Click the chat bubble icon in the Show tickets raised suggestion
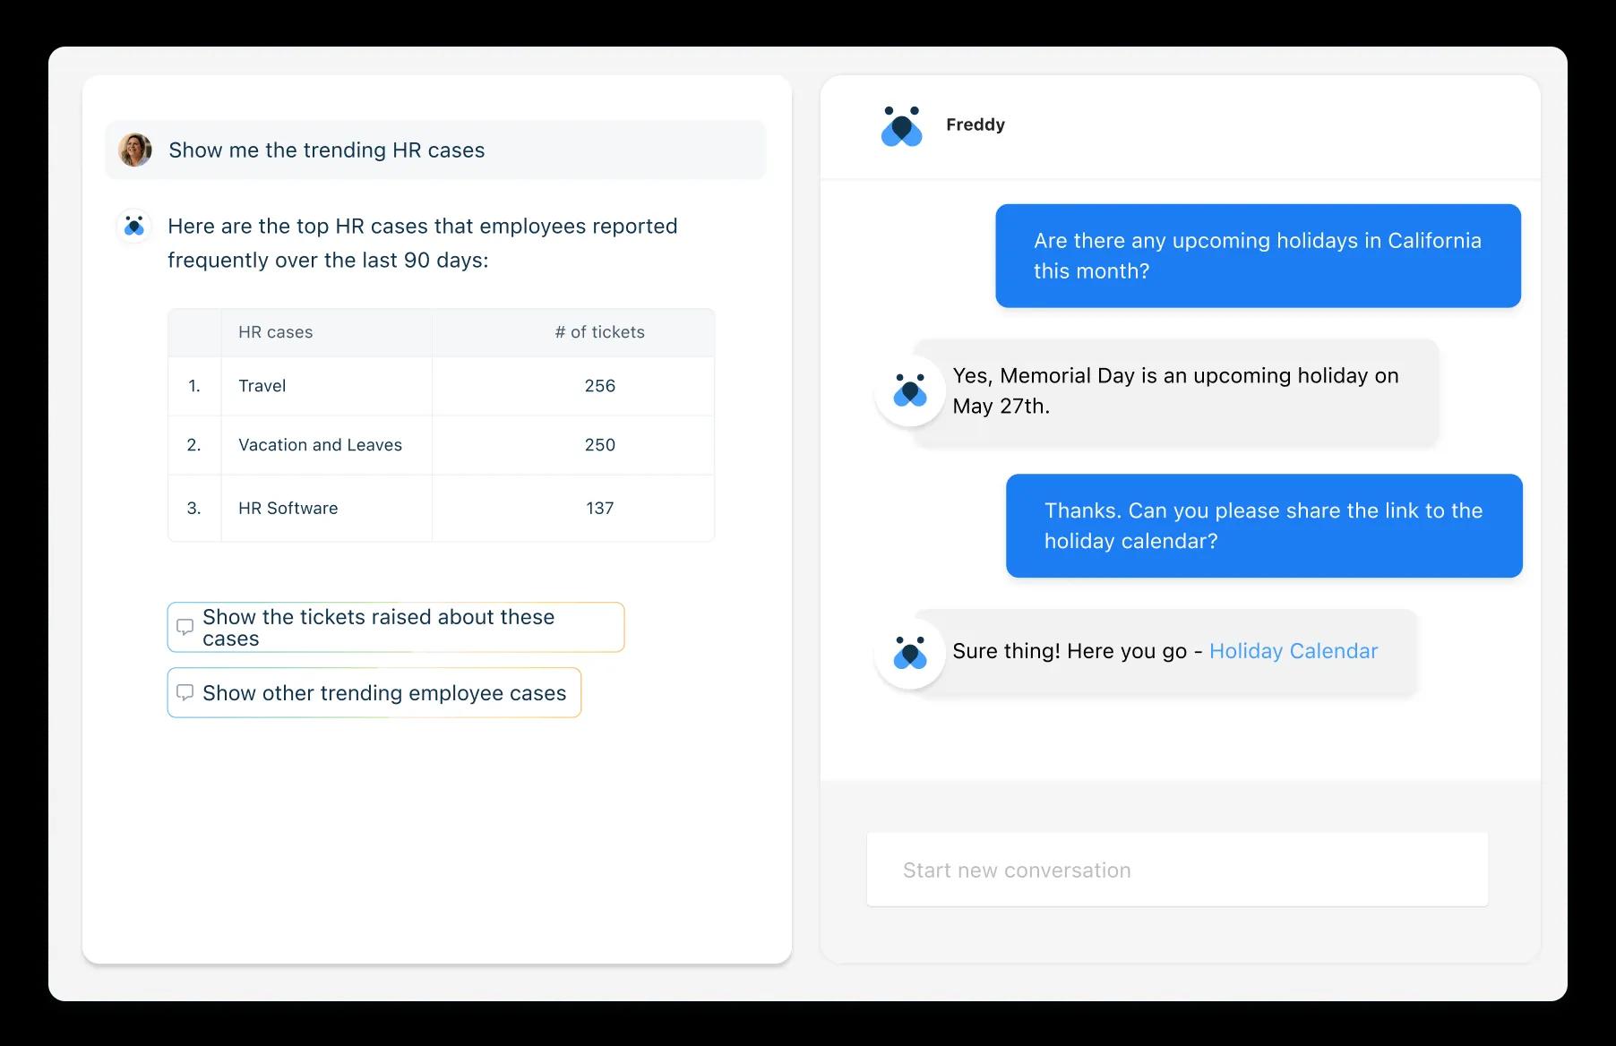1616x1046 pixels. (x=185, y=627)
